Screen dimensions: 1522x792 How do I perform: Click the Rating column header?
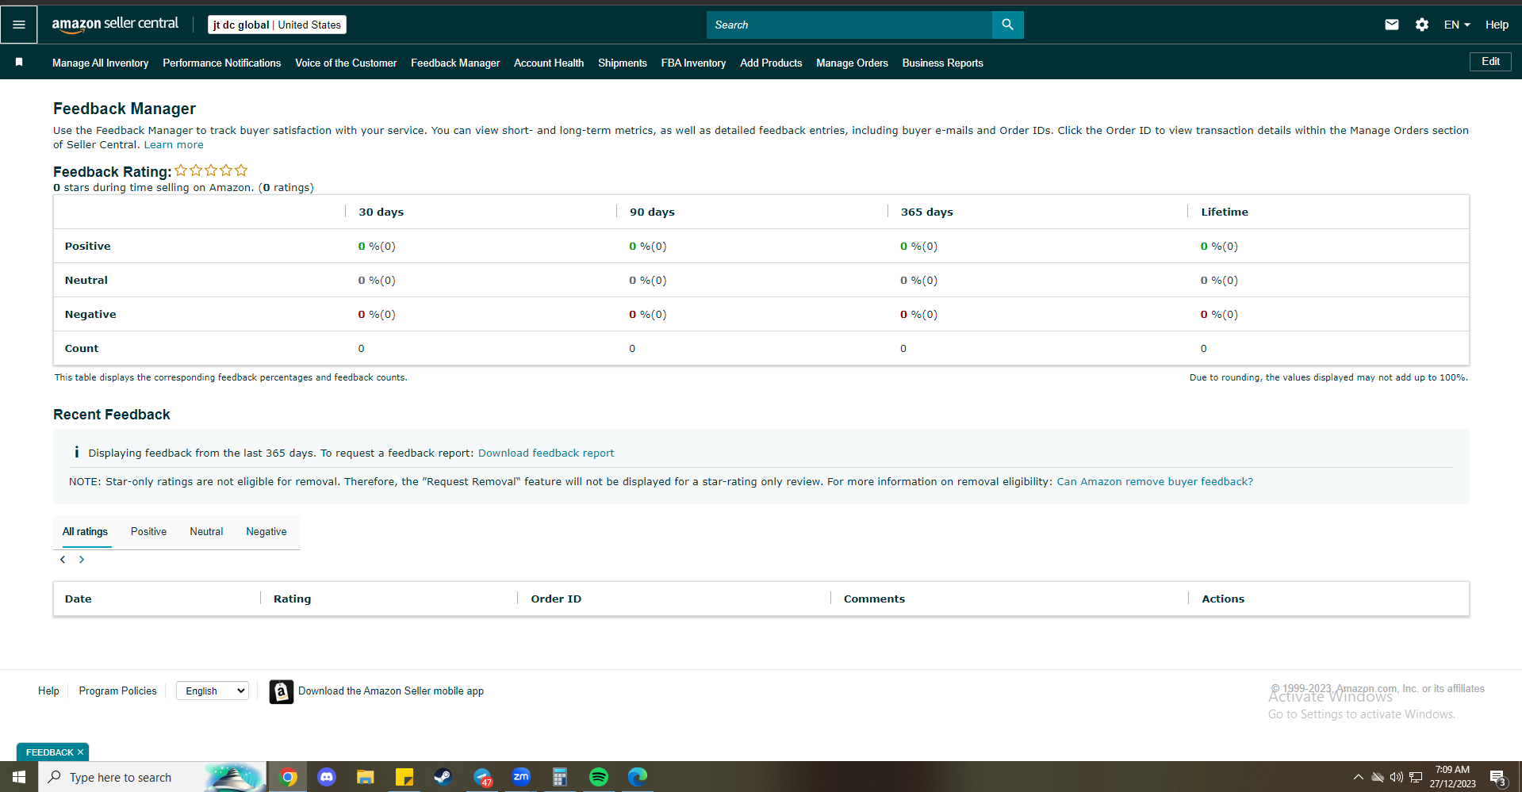[x=292, y=599]
